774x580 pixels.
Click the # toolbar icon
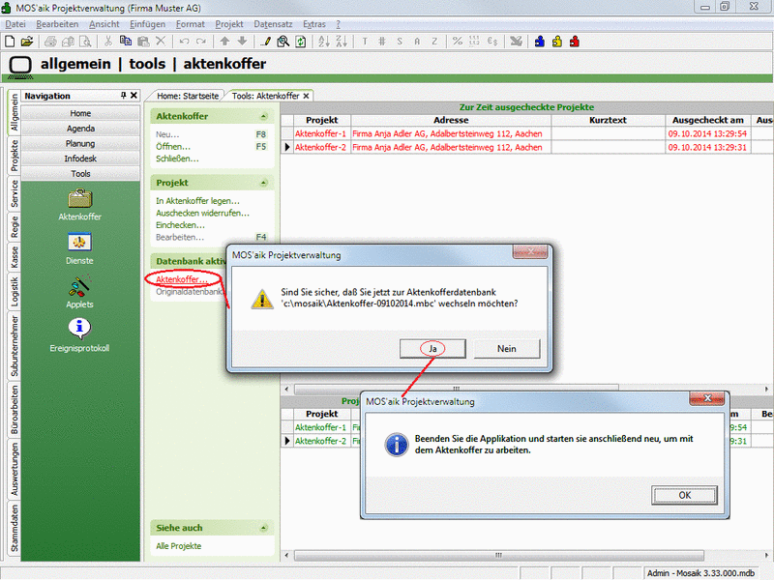coord(382,42)
